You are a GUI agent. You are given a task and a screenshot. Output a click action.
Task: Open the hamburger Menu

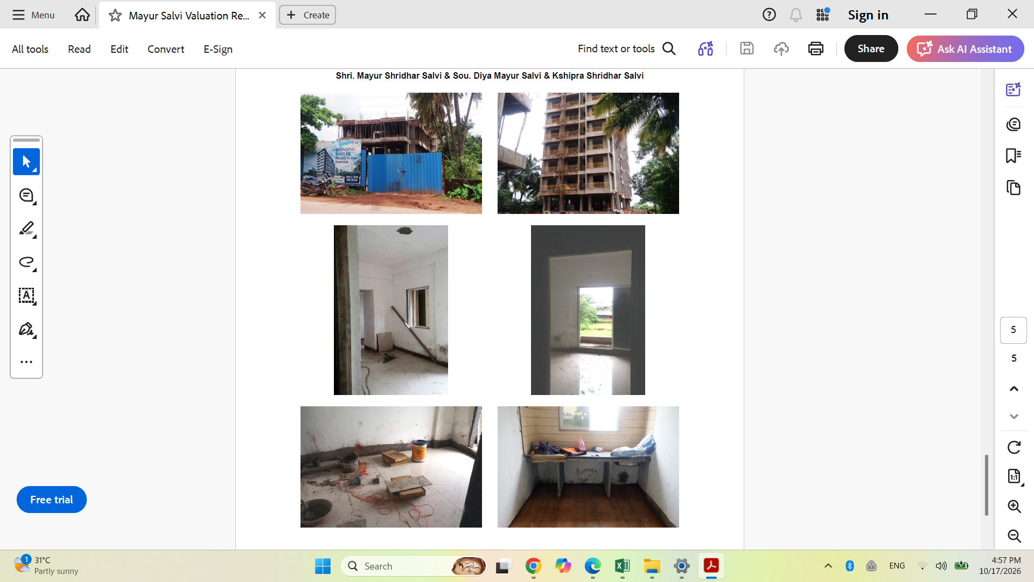click(x=33, y=15)
